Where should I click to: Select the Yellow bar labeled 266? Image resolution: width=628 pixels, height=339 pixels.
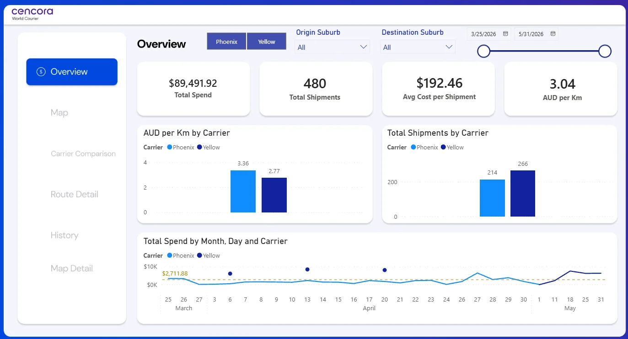click(523, 193)
